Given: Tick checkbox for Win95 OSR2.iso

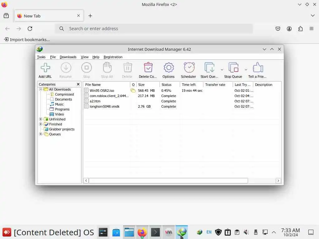Looking at the screenshot, I should [86, 90].
